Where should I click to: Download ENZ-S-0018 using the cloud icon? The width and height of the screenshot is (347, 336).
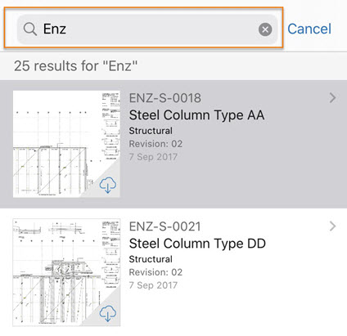[108, 185]
